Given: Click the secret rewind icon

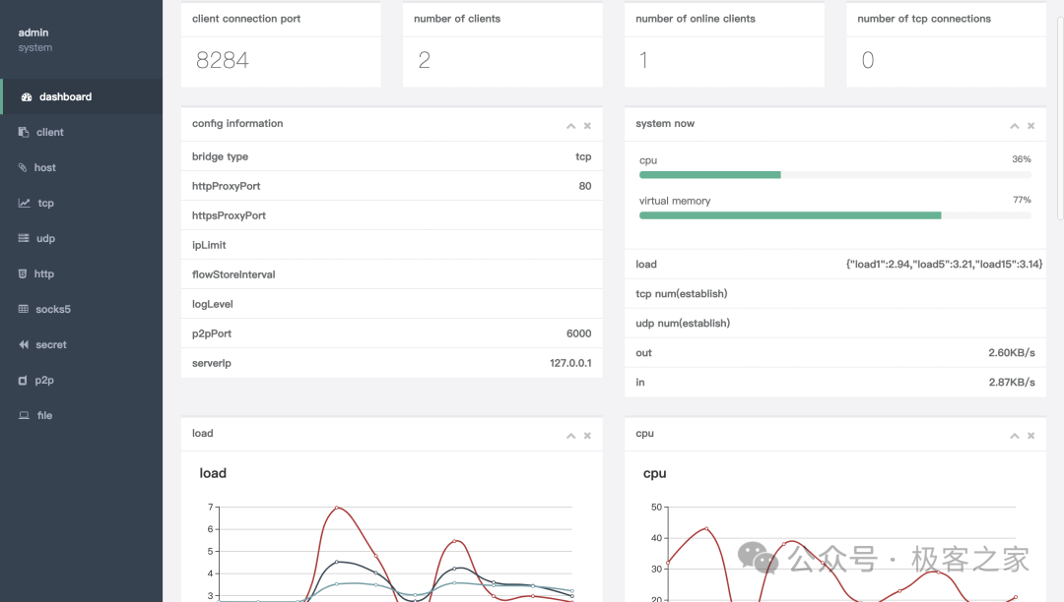Looking at the screenshot, I should click(24, 345).
